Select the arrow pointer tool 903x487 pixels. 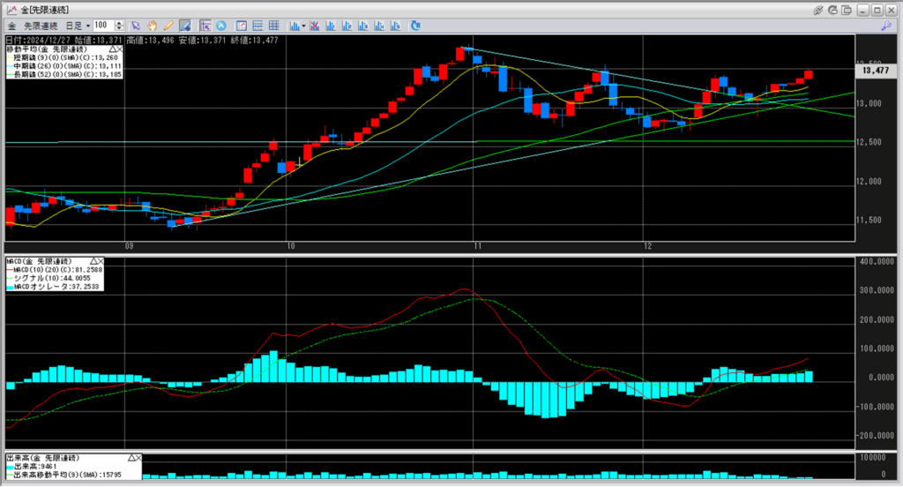tap(135, 26)
